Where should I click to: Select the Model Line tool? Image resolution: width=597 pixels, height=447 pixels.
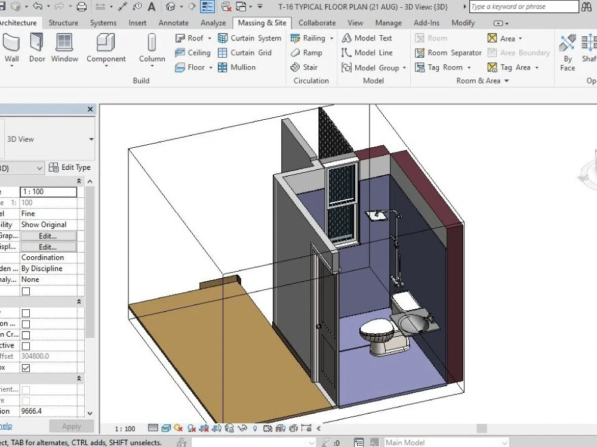point(367,53)
